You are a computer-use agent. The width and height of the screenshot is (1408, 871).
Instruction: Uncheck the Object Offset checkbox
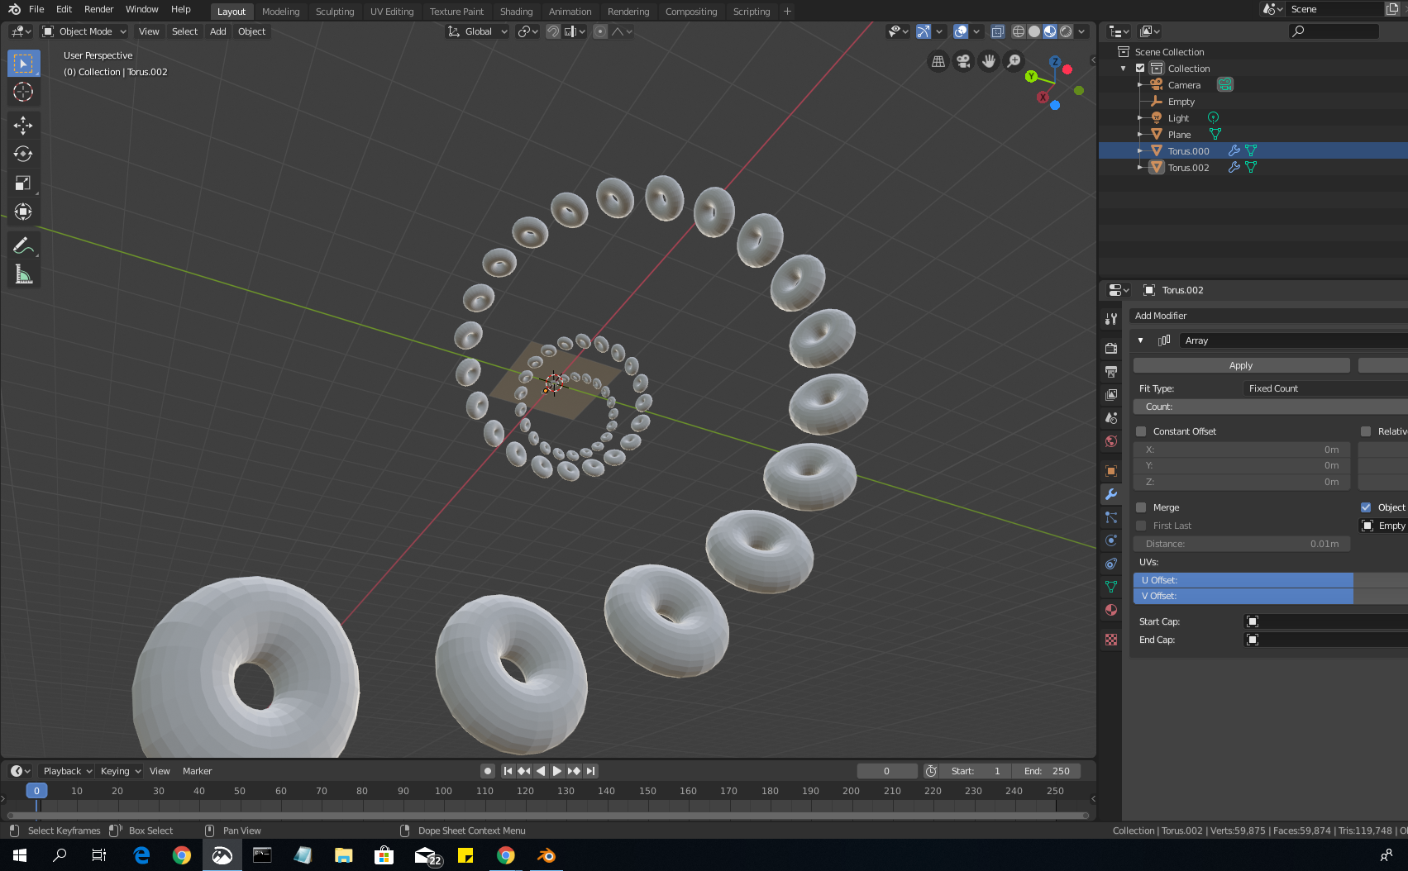tap(1366, 507)
